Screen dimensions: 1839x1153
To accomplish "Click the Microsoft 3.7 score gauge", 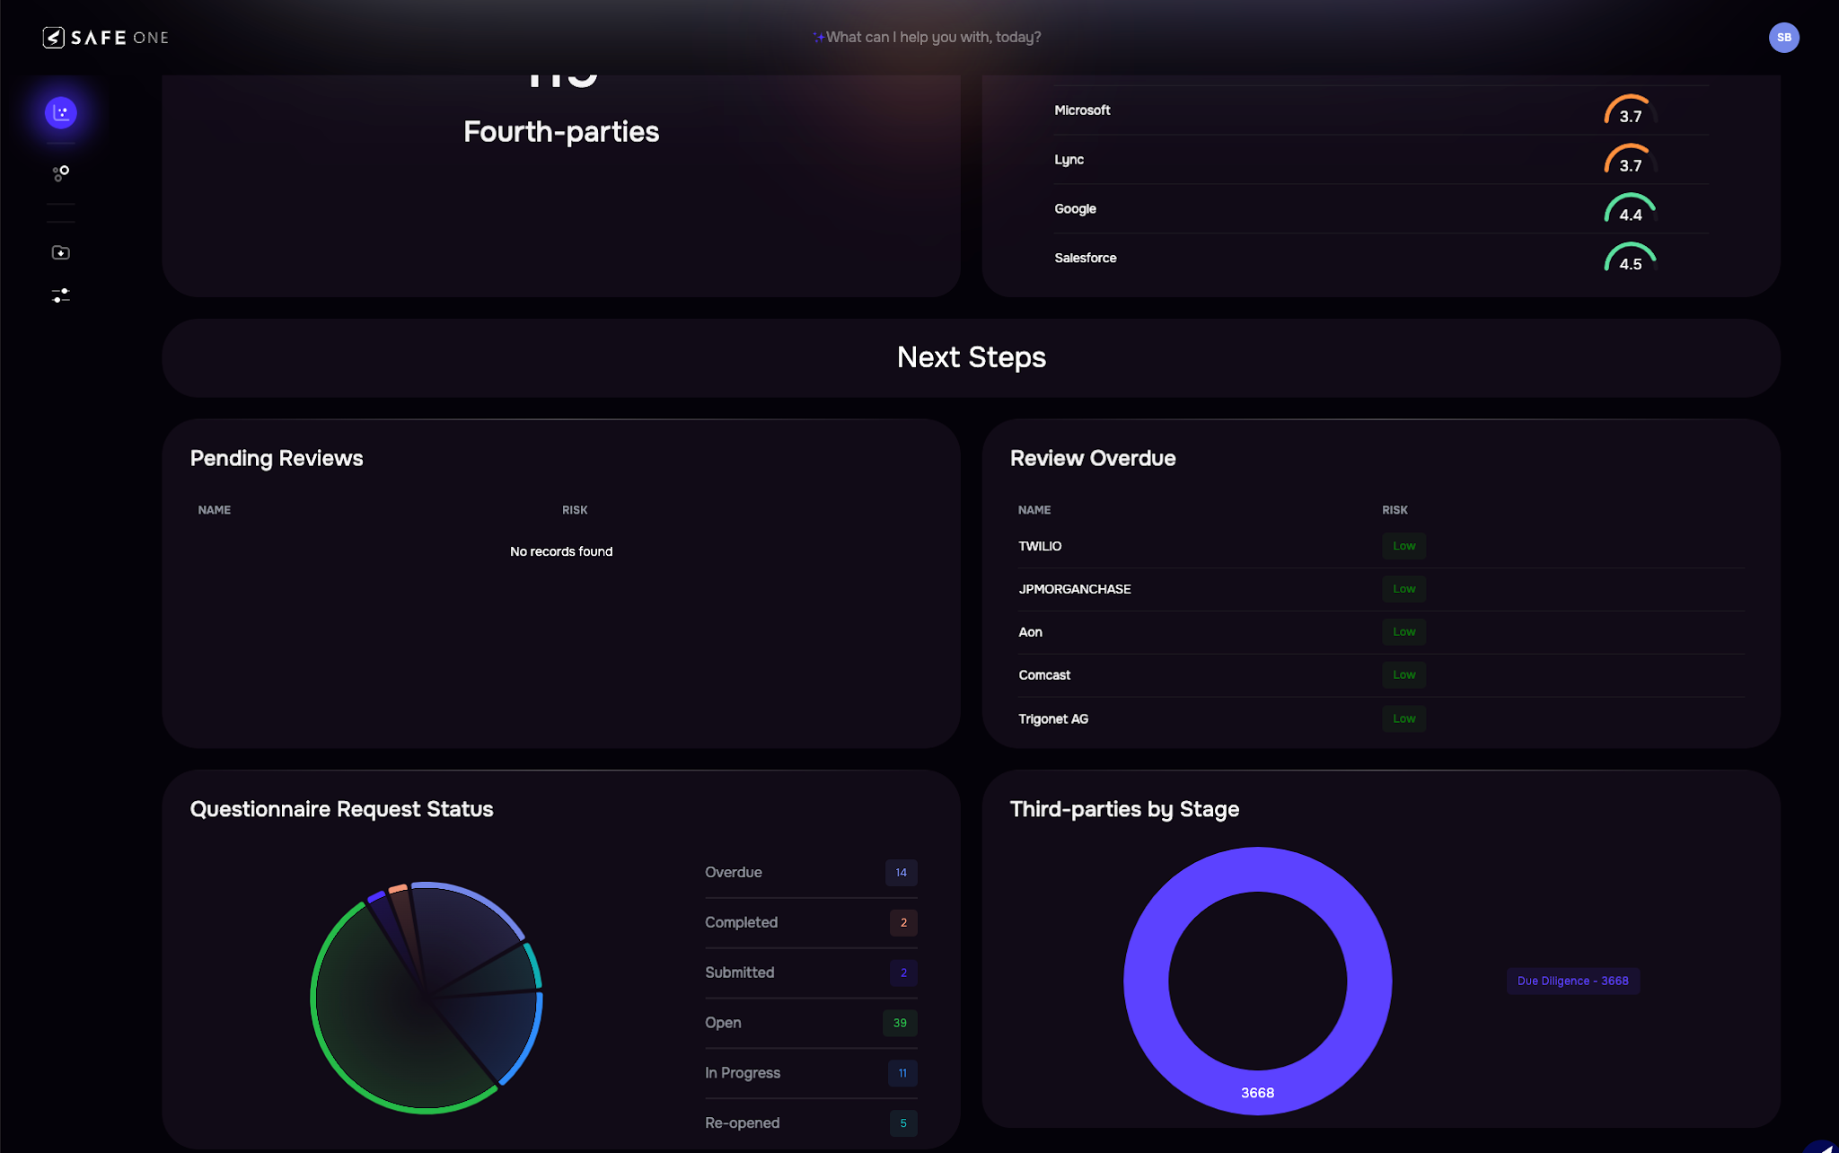I will click(x=1630, y=111).
